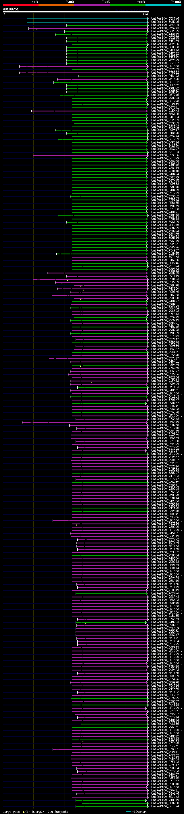The height and width of the screenshot is (814, 184).
Task: Select UniRef100_A2Z367 label
Action: pyautogui.click(x=165, y=63)
